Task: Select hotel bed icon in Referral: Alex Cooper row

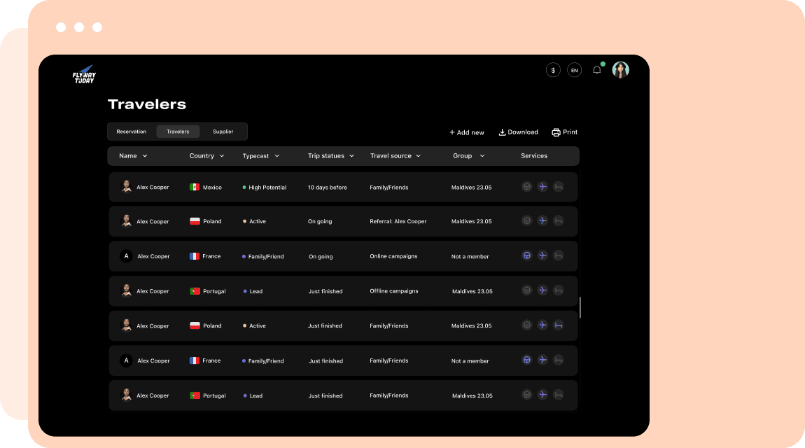Action: tap(559, 220)
